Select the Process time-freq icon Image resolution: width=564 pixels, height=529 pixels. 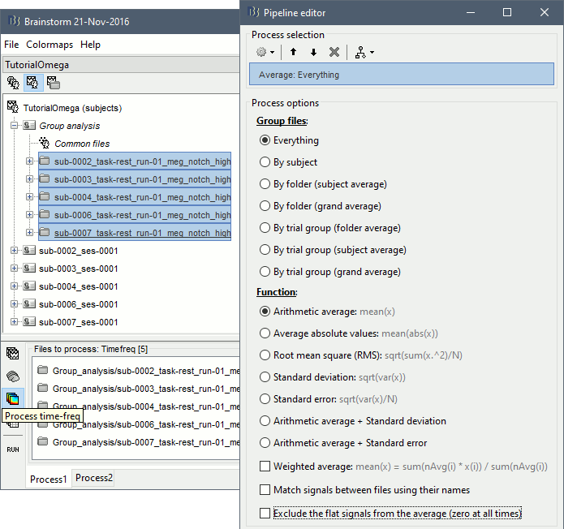(13, 398)
